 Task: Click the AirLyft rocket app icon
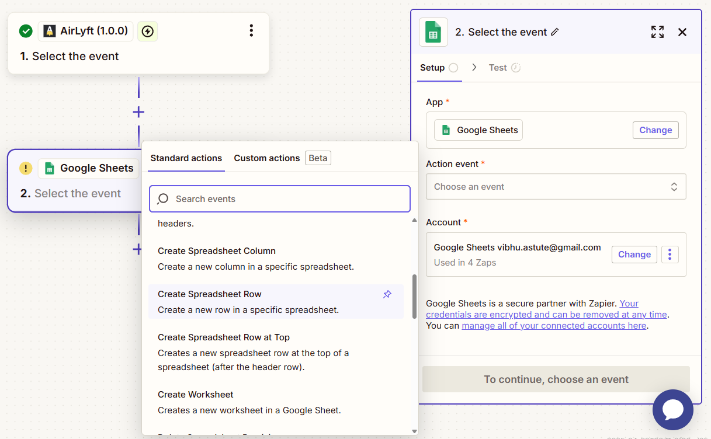coord(50,31)
